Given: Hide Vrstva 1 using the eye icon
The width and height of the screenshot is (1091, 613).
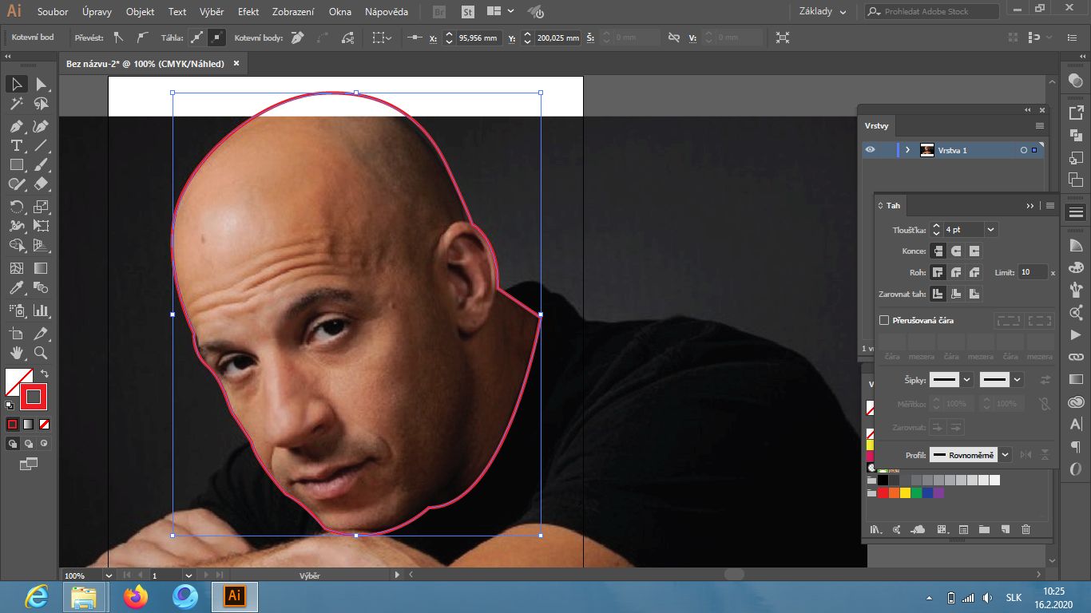Looking at the screenshot, I should tap(870, 150).
